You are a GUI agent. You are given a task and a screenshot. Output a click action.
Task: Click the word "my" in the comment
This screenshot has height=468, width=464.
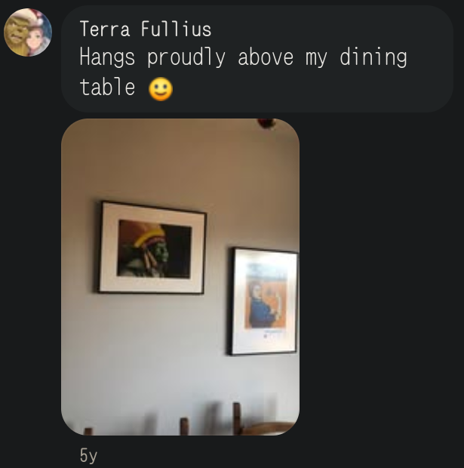click(315, 57)
